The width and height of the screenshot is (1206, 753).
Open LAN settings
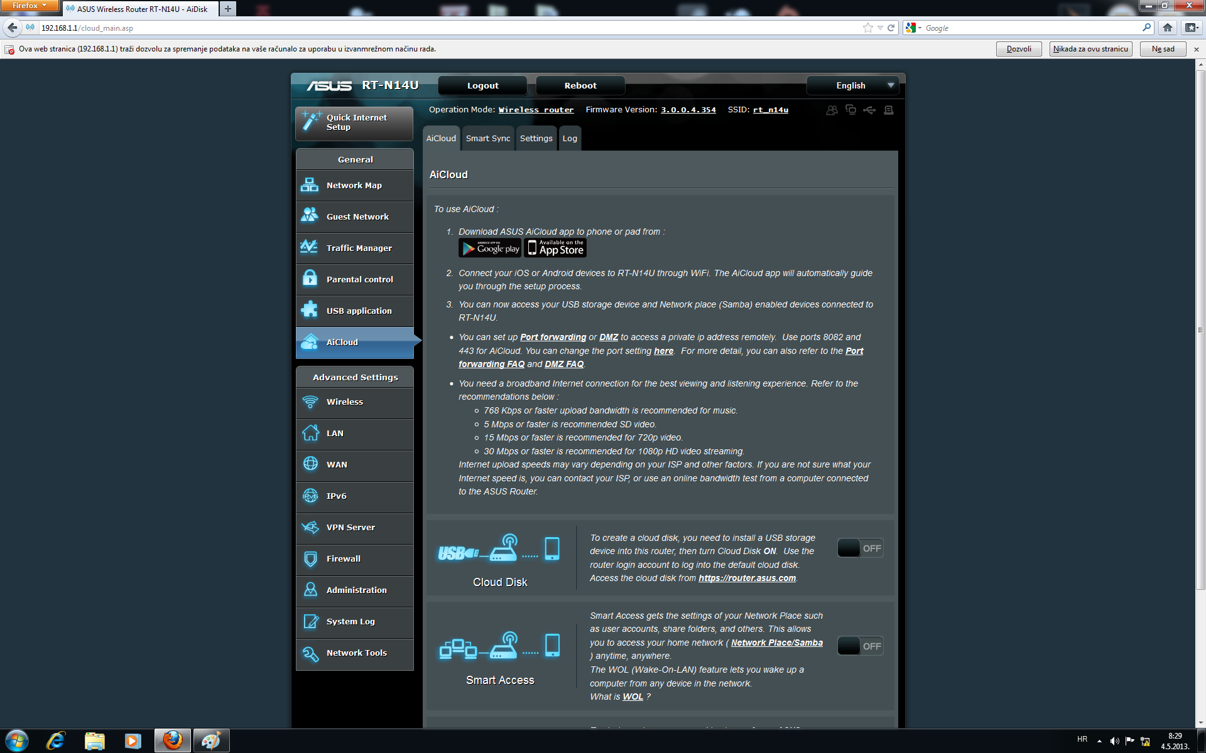[x=354, y=434]
